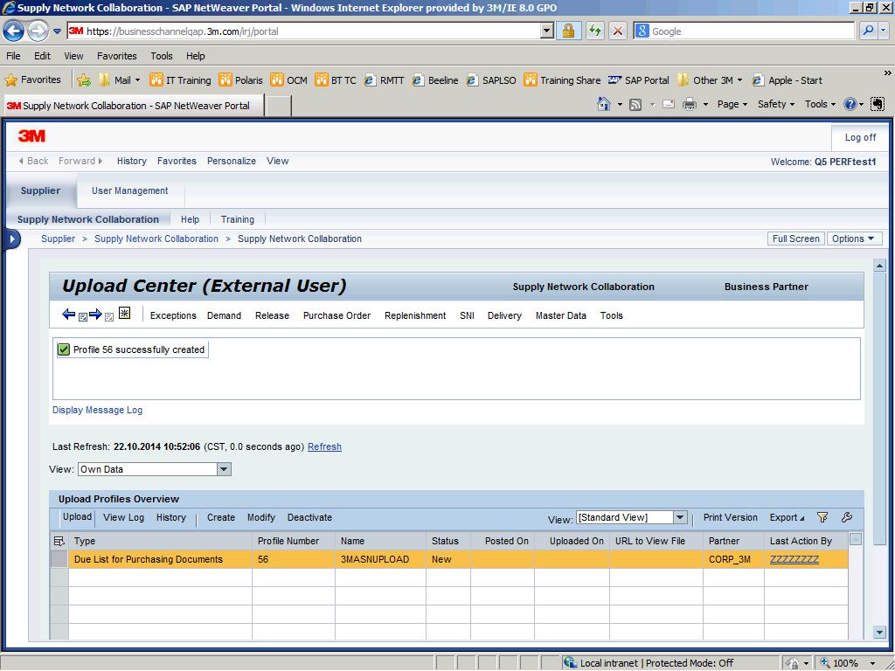Click the portal History link
The height and width of the screenshot is (671, 895).
[x=132, y=161]
